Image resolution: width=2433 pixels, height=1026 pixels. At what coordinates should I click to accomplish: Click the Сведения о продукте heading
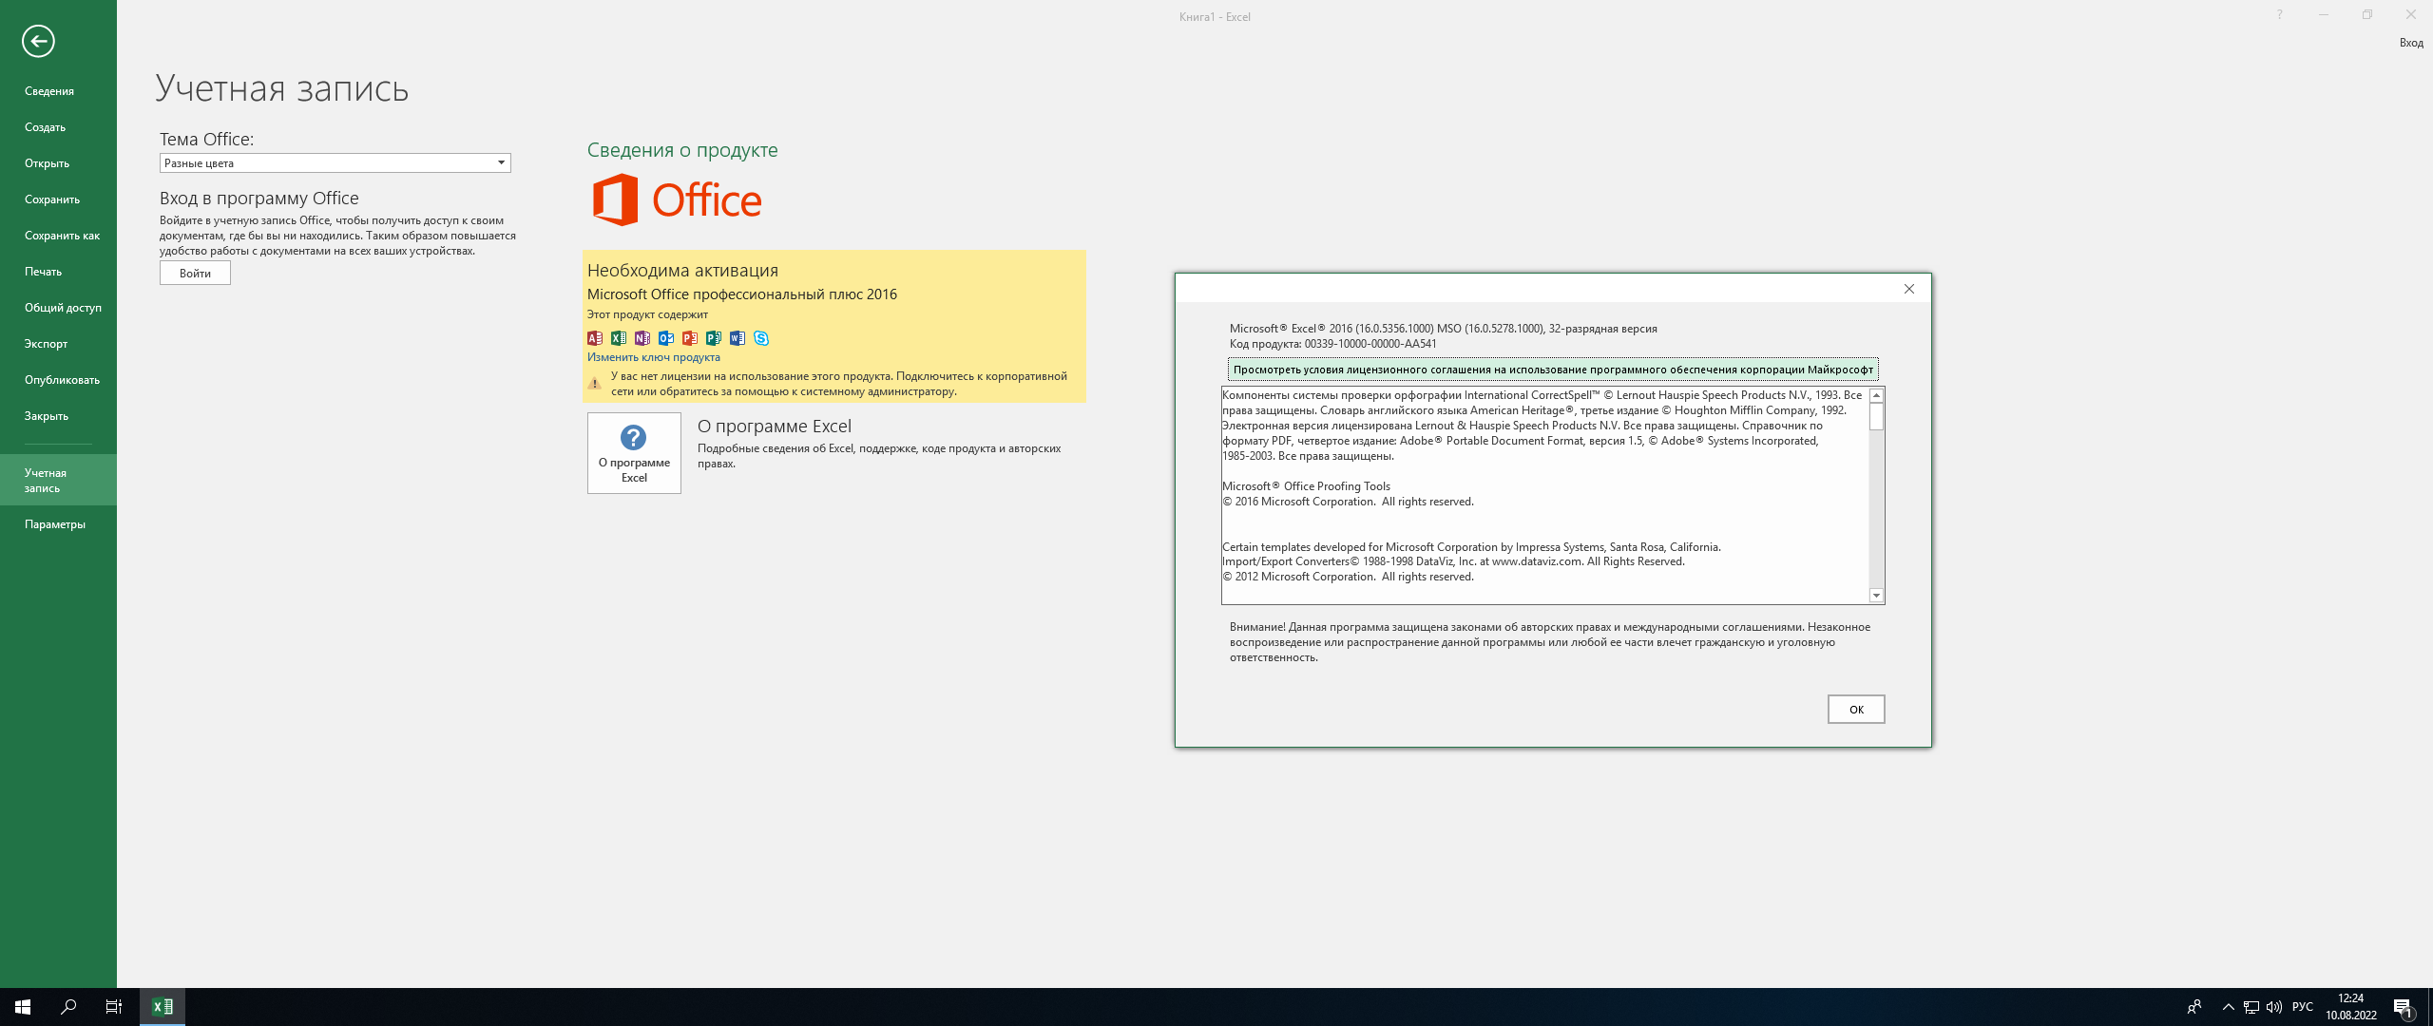coord(682,150)
